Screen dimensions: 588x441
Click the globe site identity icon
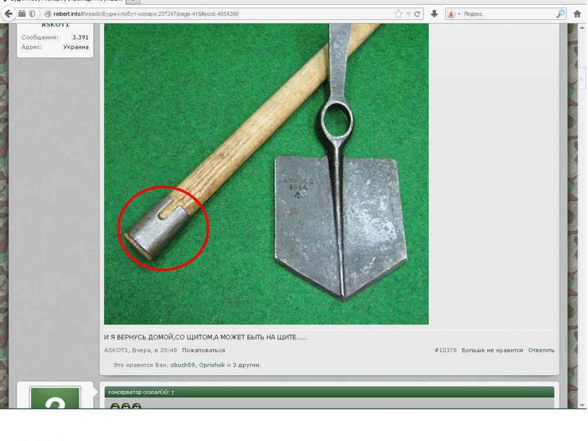tap(48, 14)
